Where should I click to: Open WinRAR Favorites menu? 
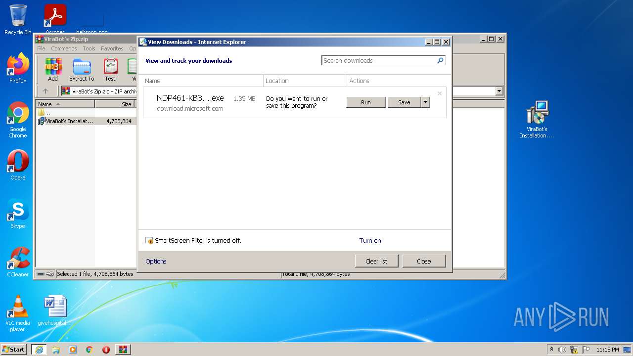click(x=112, y=48)
